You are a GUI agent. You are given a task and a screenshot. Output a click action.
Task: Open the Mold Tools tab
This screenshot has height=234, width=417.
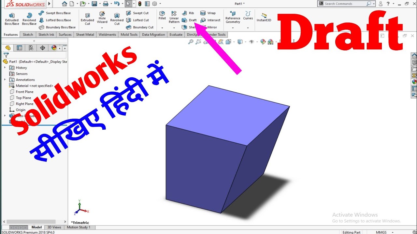click(129, 34)
